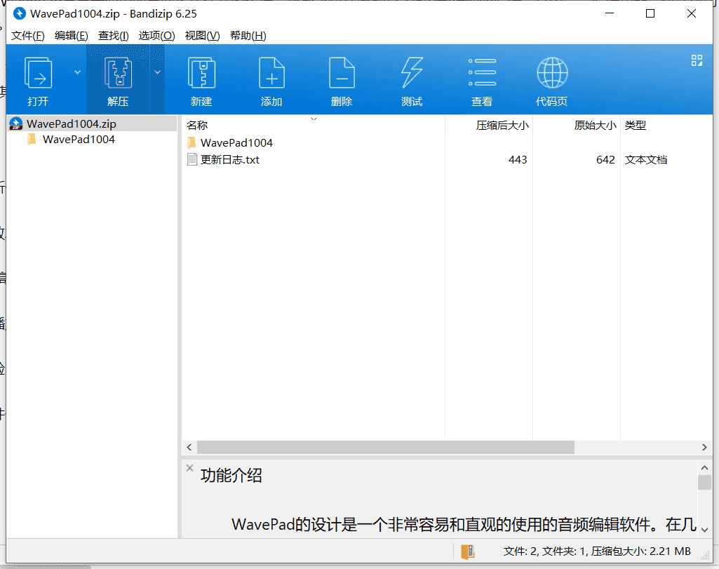Open the 帮助(H) menu

pyautogui.click(x=248, y=36)
